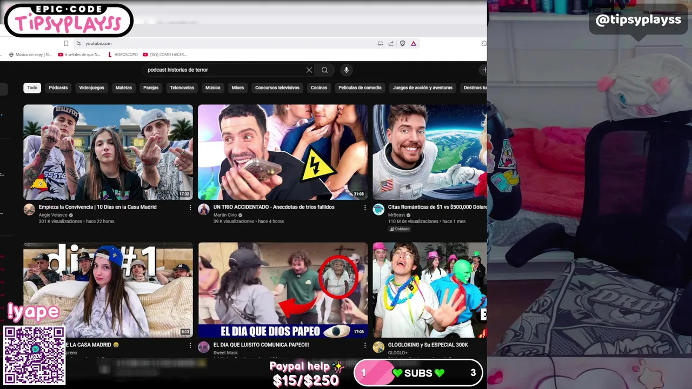Clear the YouTube search with X icon
Image resolution: width=692 pixels, height=389 pixels.
coord(309,70)
